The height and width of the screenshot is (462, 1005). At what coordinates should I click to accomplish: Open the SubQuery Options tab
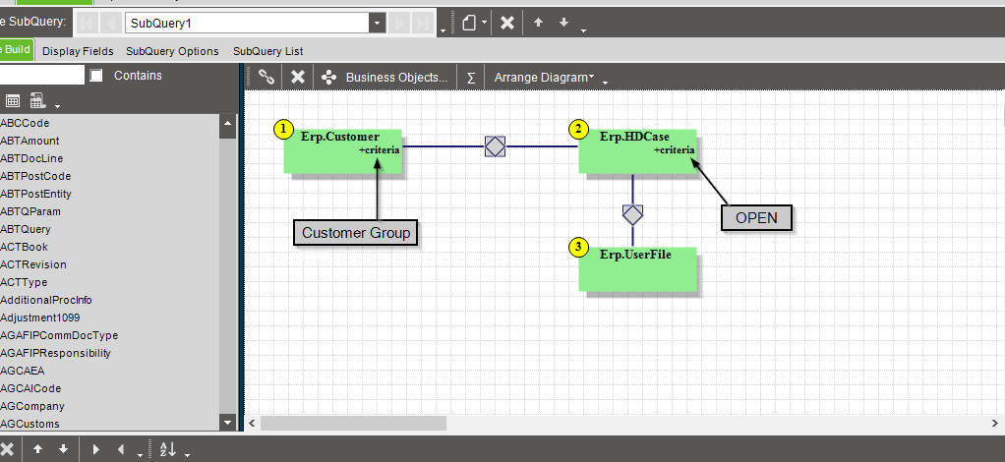click(172, 51)
